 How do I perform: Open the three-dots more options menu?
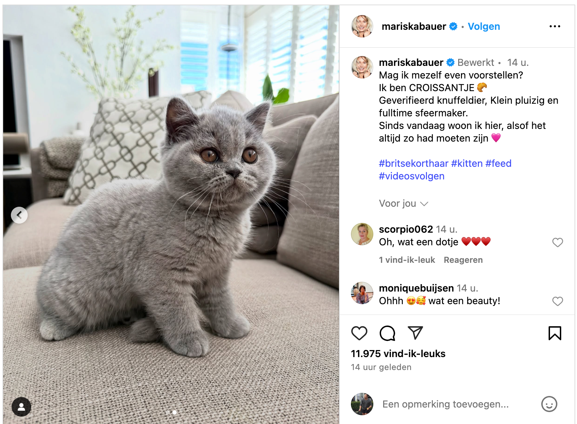[555, 26]
